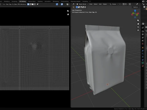147x110 pixels.
Task: Open the Object properties tab
Action: click(x=143, y=48)
